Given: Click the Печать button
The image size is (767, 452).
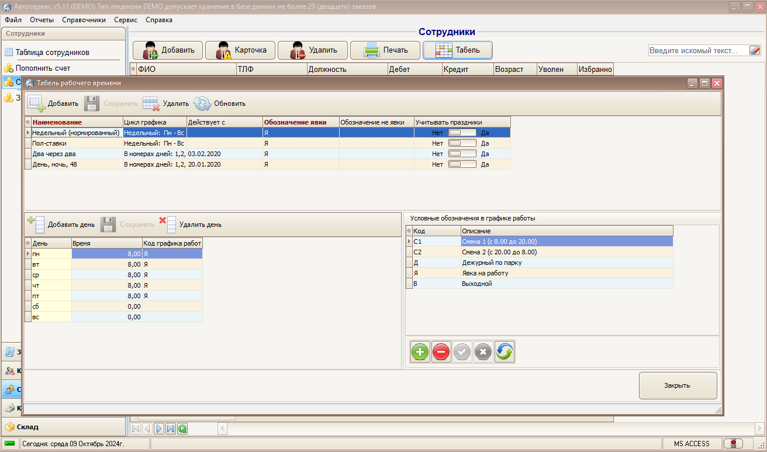Looking at the screenshot, I should tap(385, 50).
